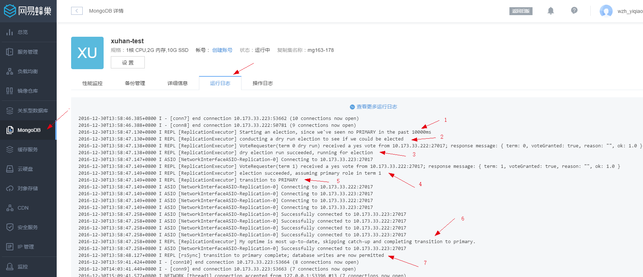The height and width of the screenshot is (277, 643).
Task: Click the 设置 button
Action: (x=128, y=62)
